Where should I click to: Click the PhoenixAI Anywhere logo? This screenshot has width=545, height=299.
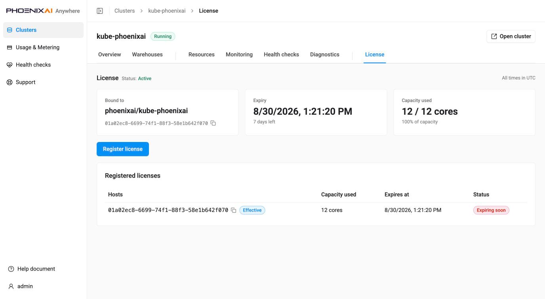(x=43, y=11)
